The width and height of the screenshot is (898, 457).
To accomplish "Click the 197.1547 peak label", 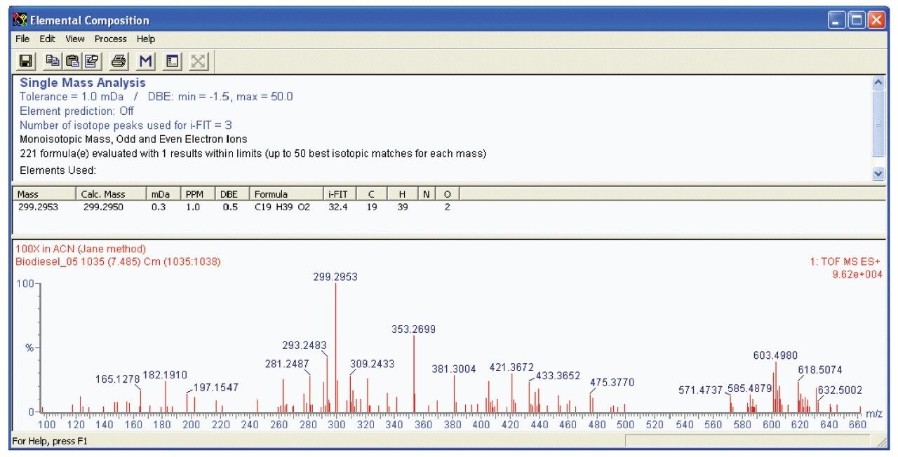I will coord(216,387).
